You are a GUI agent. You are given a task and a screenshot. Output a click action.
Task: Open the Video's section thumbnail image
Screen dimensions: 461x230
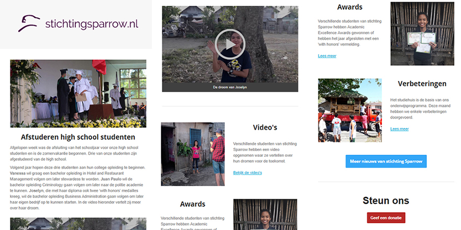click(x=192, y=154)
